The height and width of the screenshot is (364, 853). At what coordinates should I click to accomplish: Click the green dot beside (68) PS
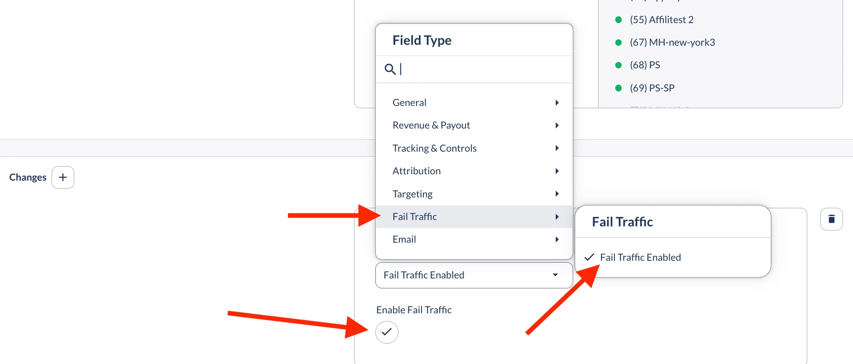618,65
